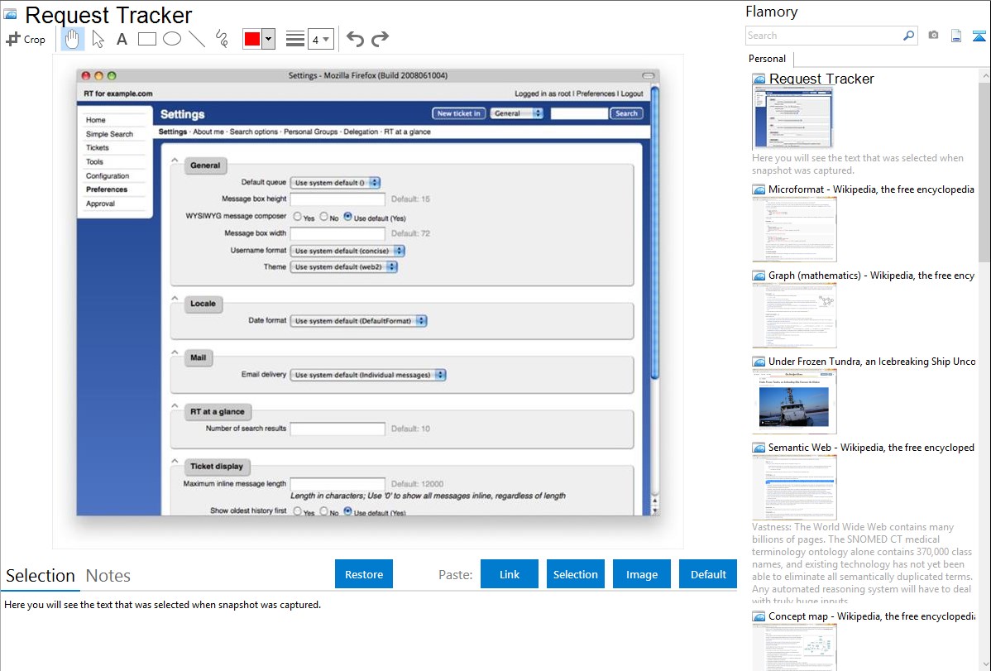Click snapshot icon beside sidebar Request Tracker title
The image size is (991, 671).
[x=759, y=79]
